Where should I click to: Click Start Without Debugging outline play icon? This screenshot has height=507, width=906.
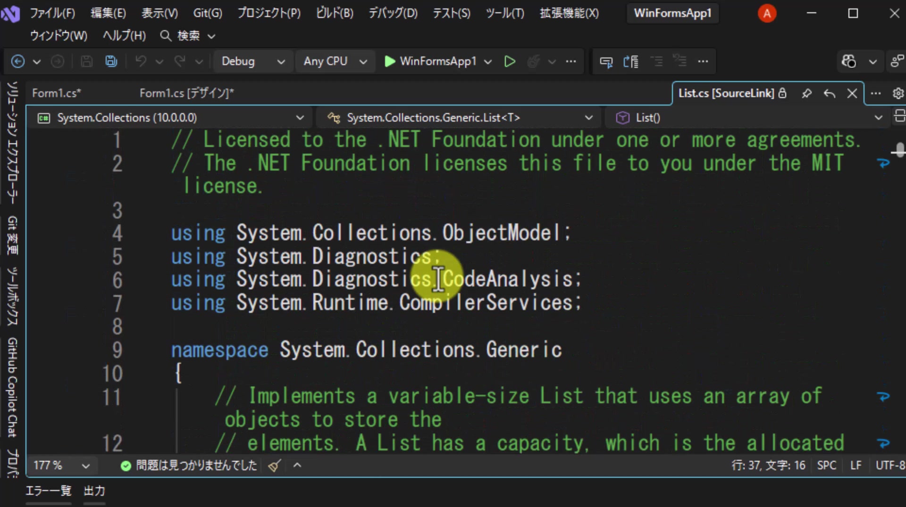(510, 61)
